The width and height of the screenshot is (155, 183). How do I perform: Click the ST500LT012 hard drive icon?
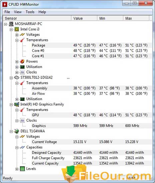pyautogui.click(x=17, y=78)
